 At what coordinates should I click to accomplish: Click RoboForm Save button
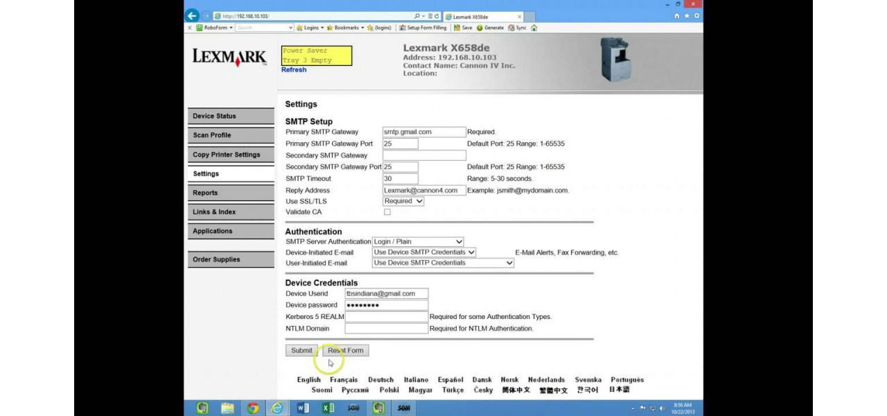click(x=463, y=28)
